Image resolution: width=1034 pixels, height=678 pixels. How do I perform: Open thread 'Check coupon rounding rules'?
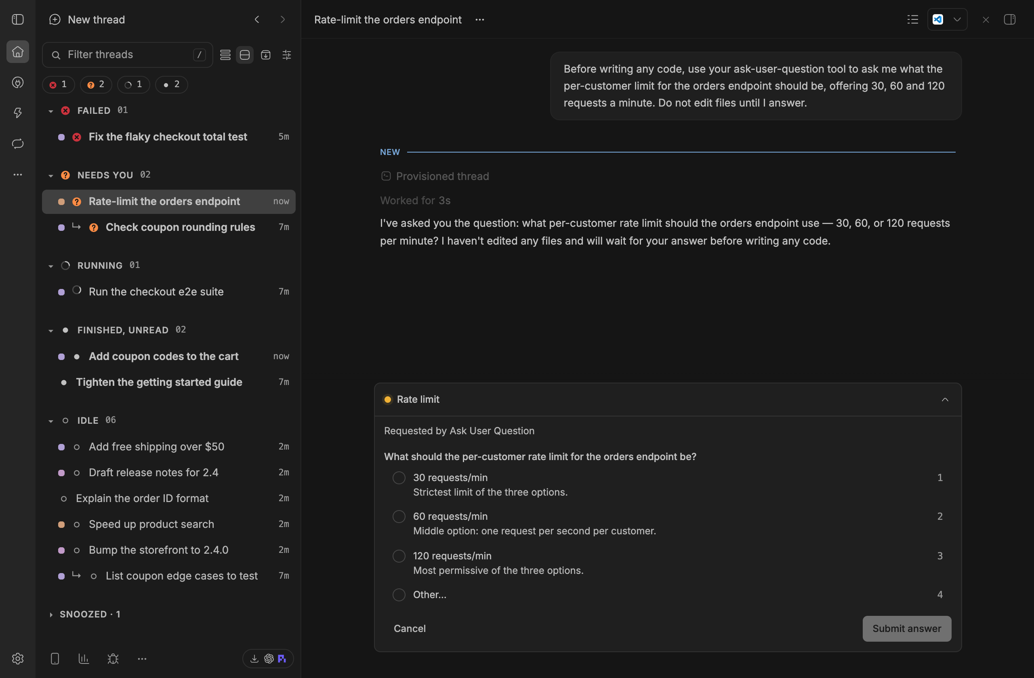[168, 227]
